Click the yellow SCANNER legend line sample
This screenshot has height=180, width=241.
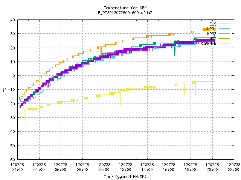pos(224,43)
